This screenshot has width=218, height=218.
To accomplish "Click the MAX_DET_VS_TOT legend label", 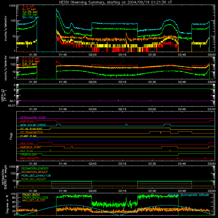I will pyautogui.click(x=34, y=200).
